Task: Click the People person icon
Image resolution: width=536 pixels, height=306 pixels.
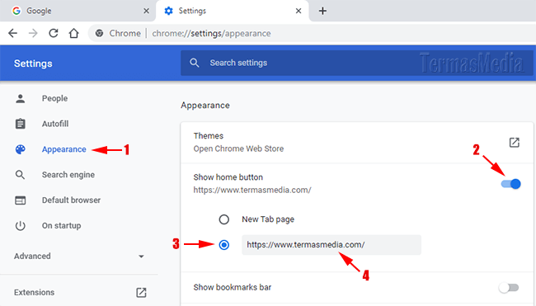Action: coord(20,98)
